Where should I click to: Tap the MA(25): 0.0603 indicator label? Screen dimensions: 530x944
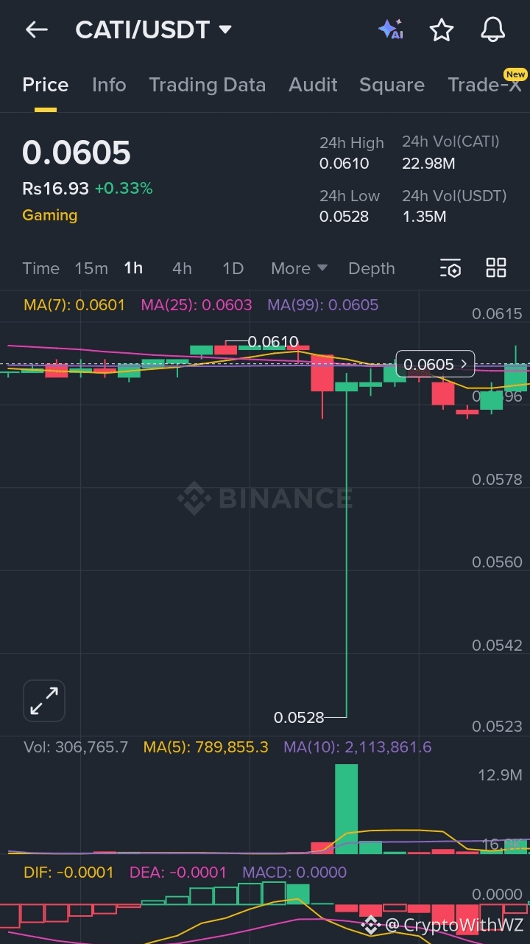pos(197,305)
